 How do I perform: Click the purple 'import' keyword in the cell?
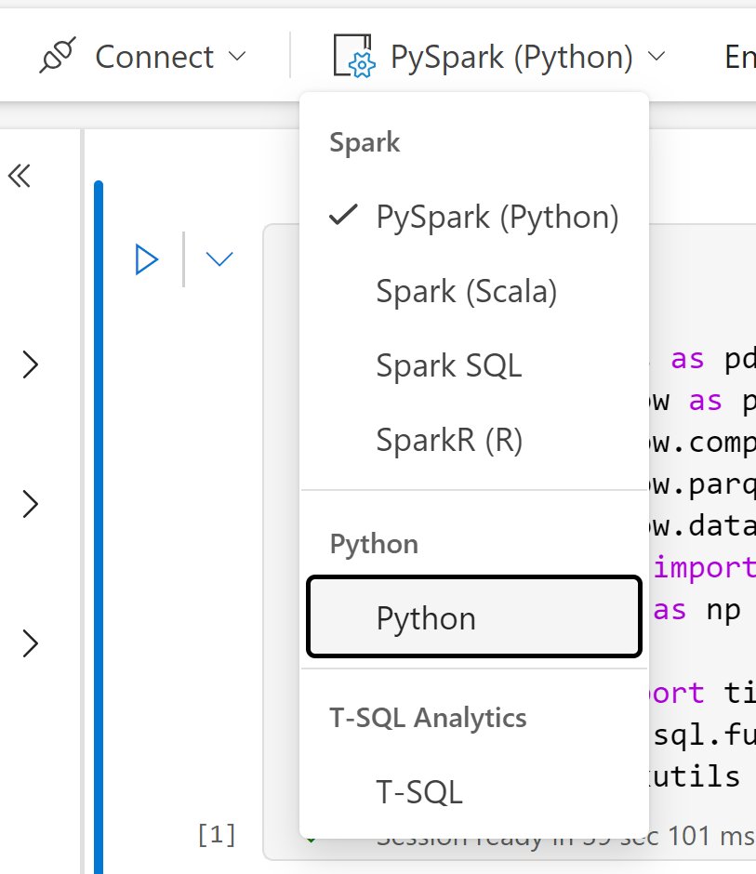pos(704,568)
